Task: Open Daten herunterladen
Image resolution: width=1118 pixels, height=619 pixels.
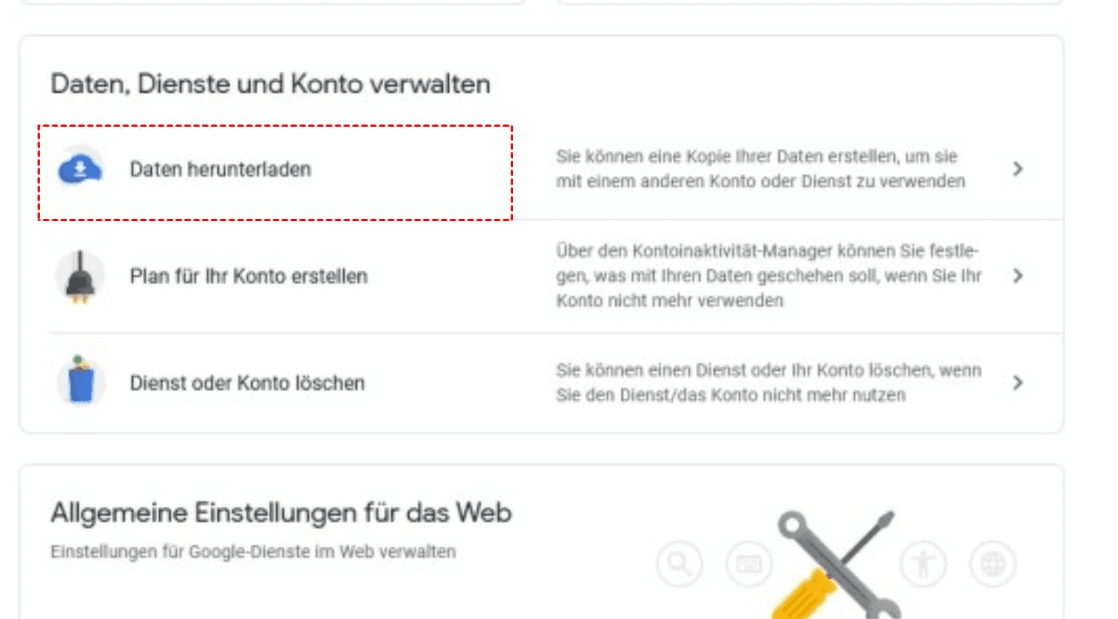Action: [220, 169]
